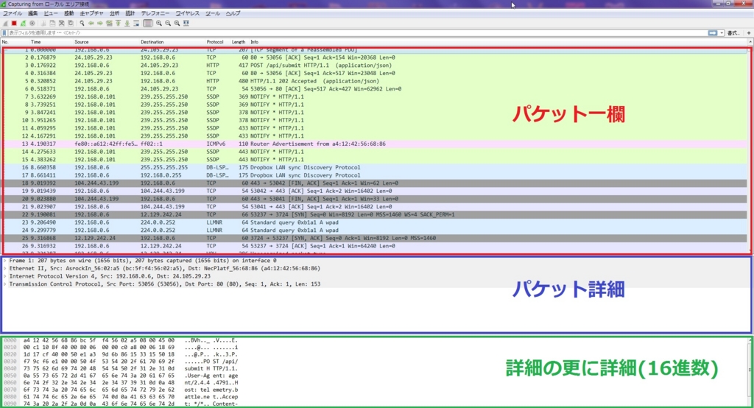Open the 書式 expression button
754x408 pixels.
733,32
